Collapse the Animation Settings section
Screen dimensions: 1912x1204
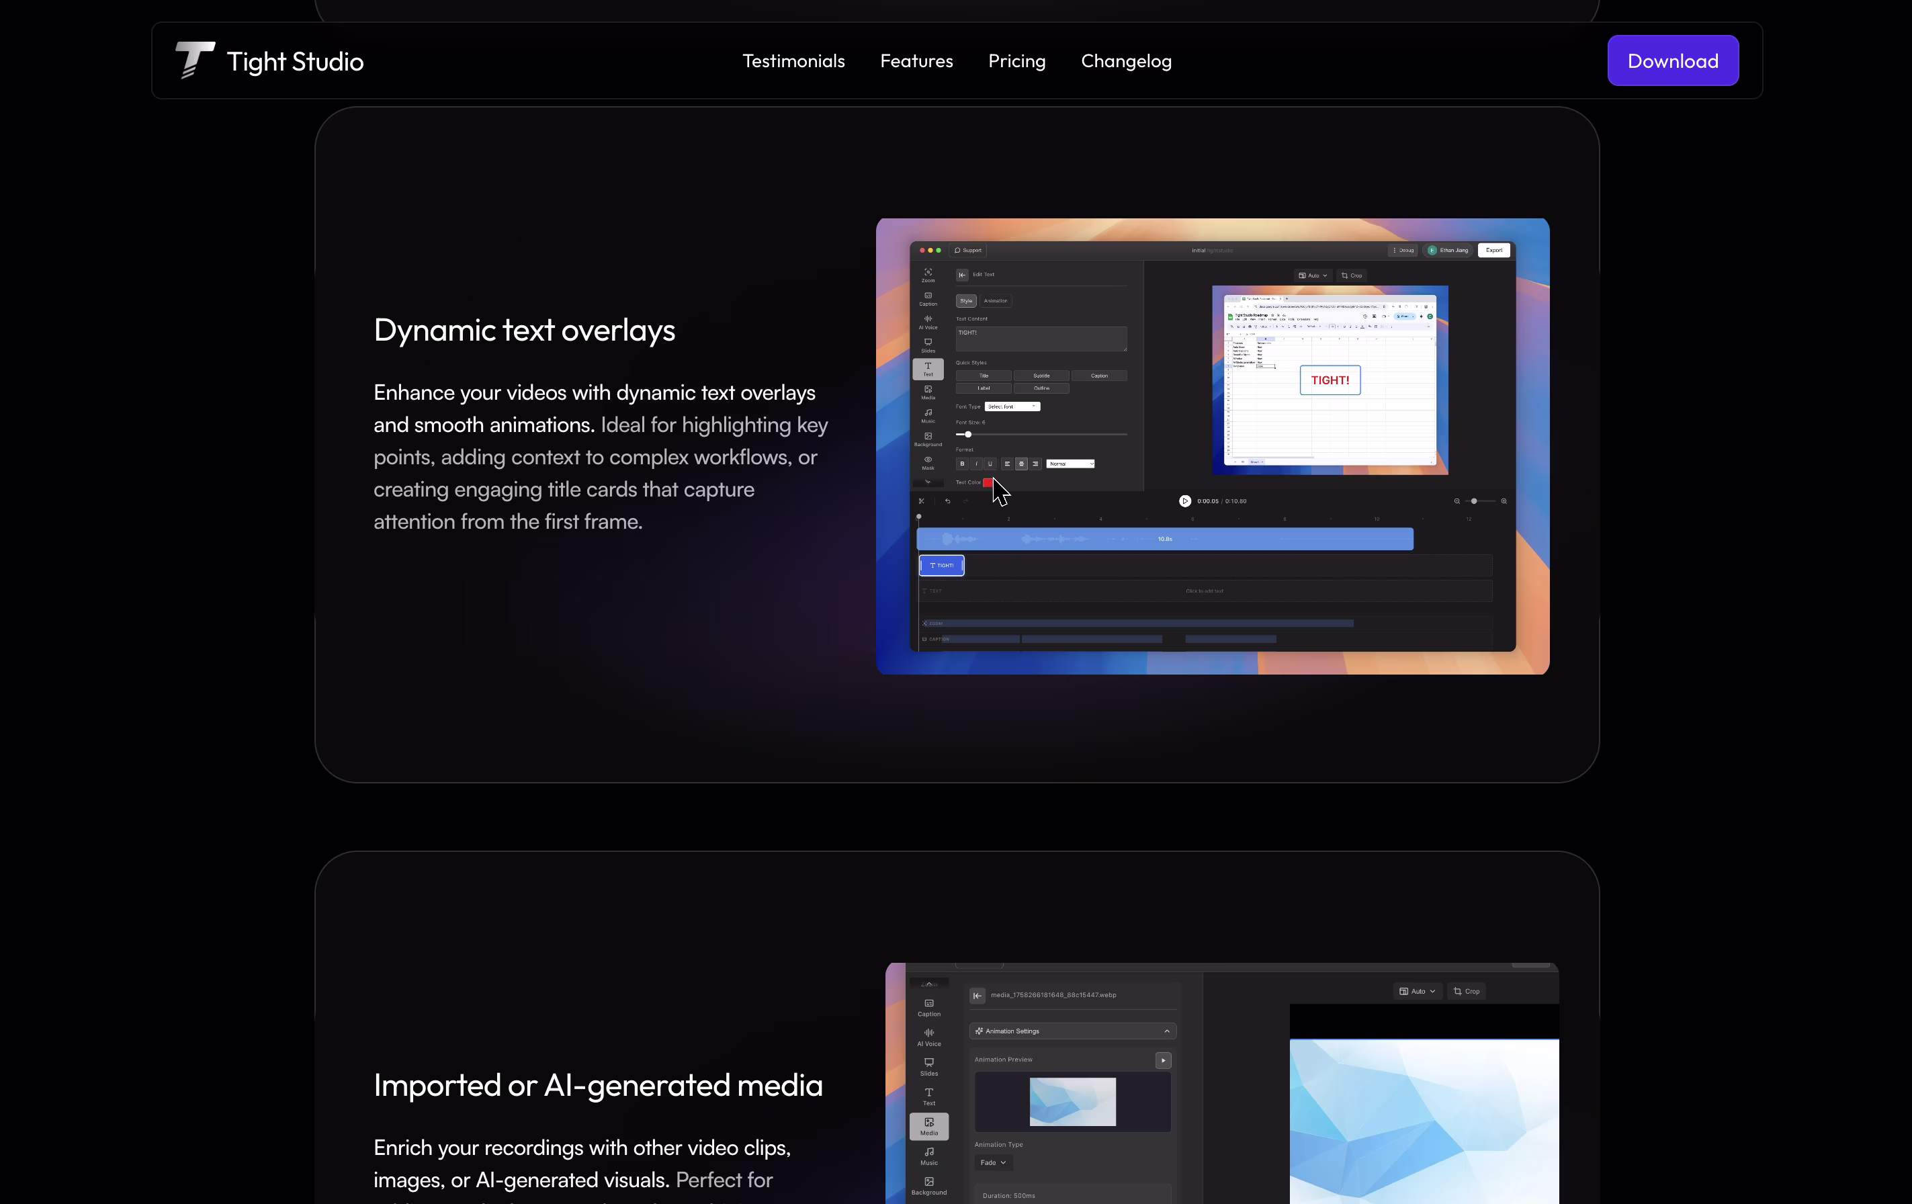point(1166,1031)
